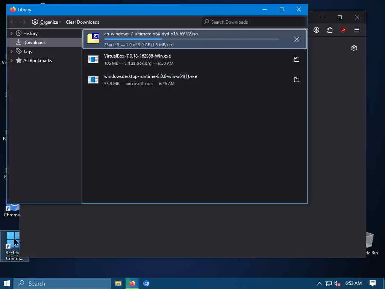Show hidden system tray icons

pyautogui.click(x=320, y=283)
